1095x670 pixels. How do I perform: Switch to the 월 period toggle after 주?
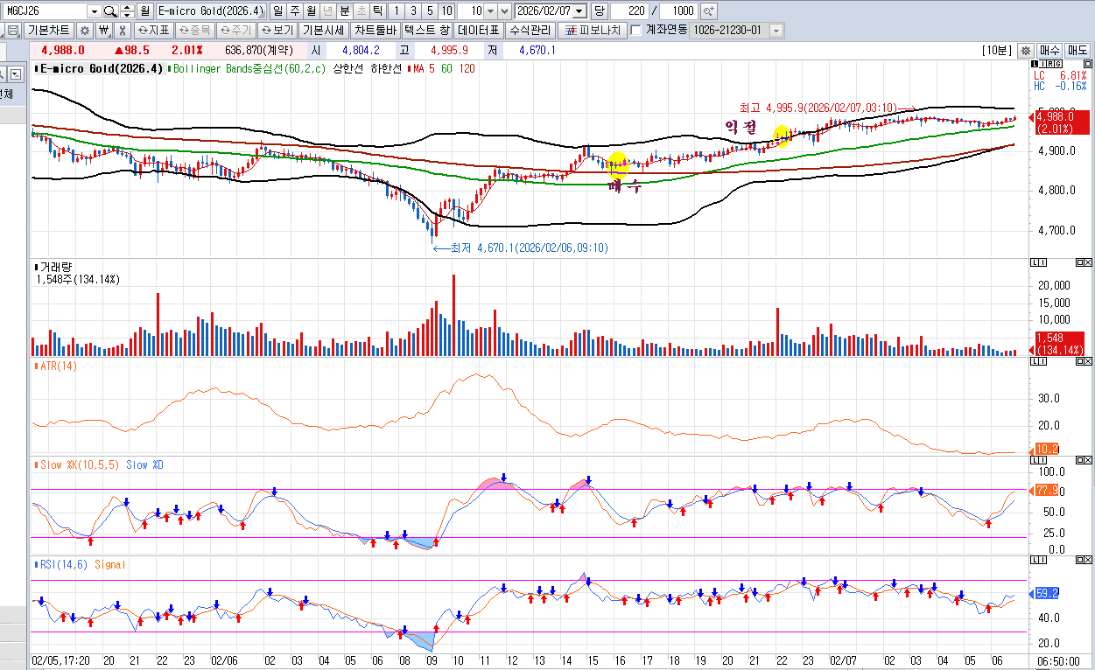[310, 11]
